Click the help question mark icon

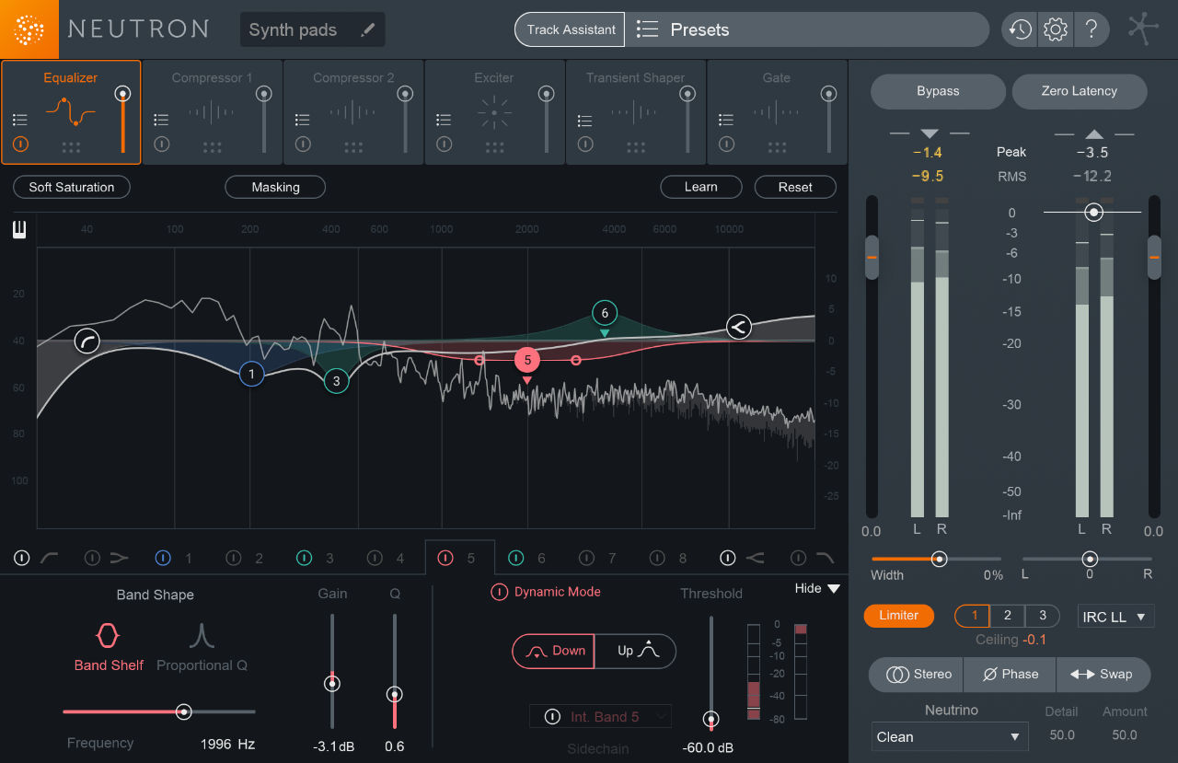[1091, 29]
